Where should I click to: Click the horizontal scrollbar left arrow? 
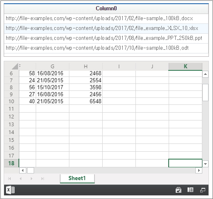tap(23, 170)
